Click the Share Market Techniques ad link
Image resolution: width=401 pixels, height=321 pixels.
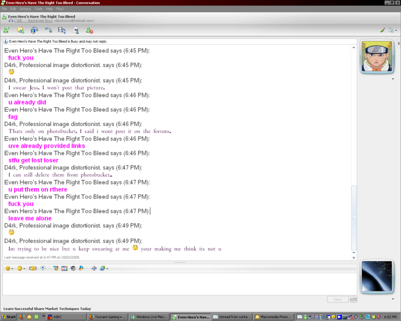point(47,308)
